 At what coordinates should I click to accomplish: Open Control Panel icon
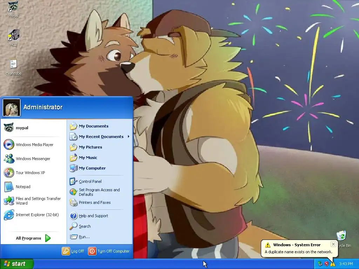click(73, 181)
